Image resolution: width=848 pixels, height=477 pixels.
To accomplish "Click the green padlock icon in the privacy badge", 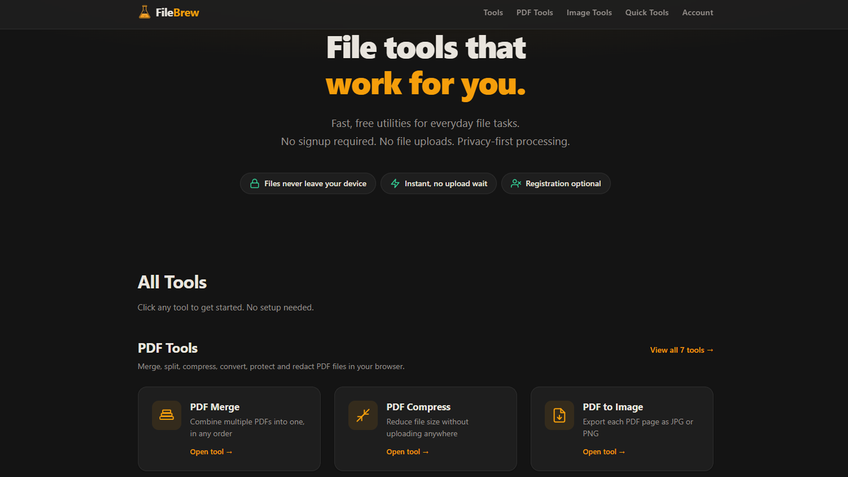I will coord(254,183).
